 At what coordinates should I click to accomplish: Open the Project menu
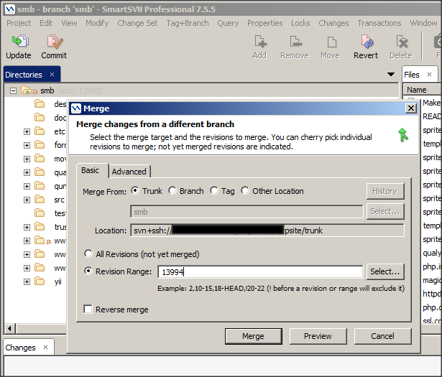tap(19, 23)
